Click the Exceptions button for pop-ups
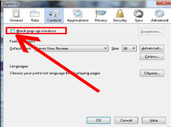 point(151,32)
